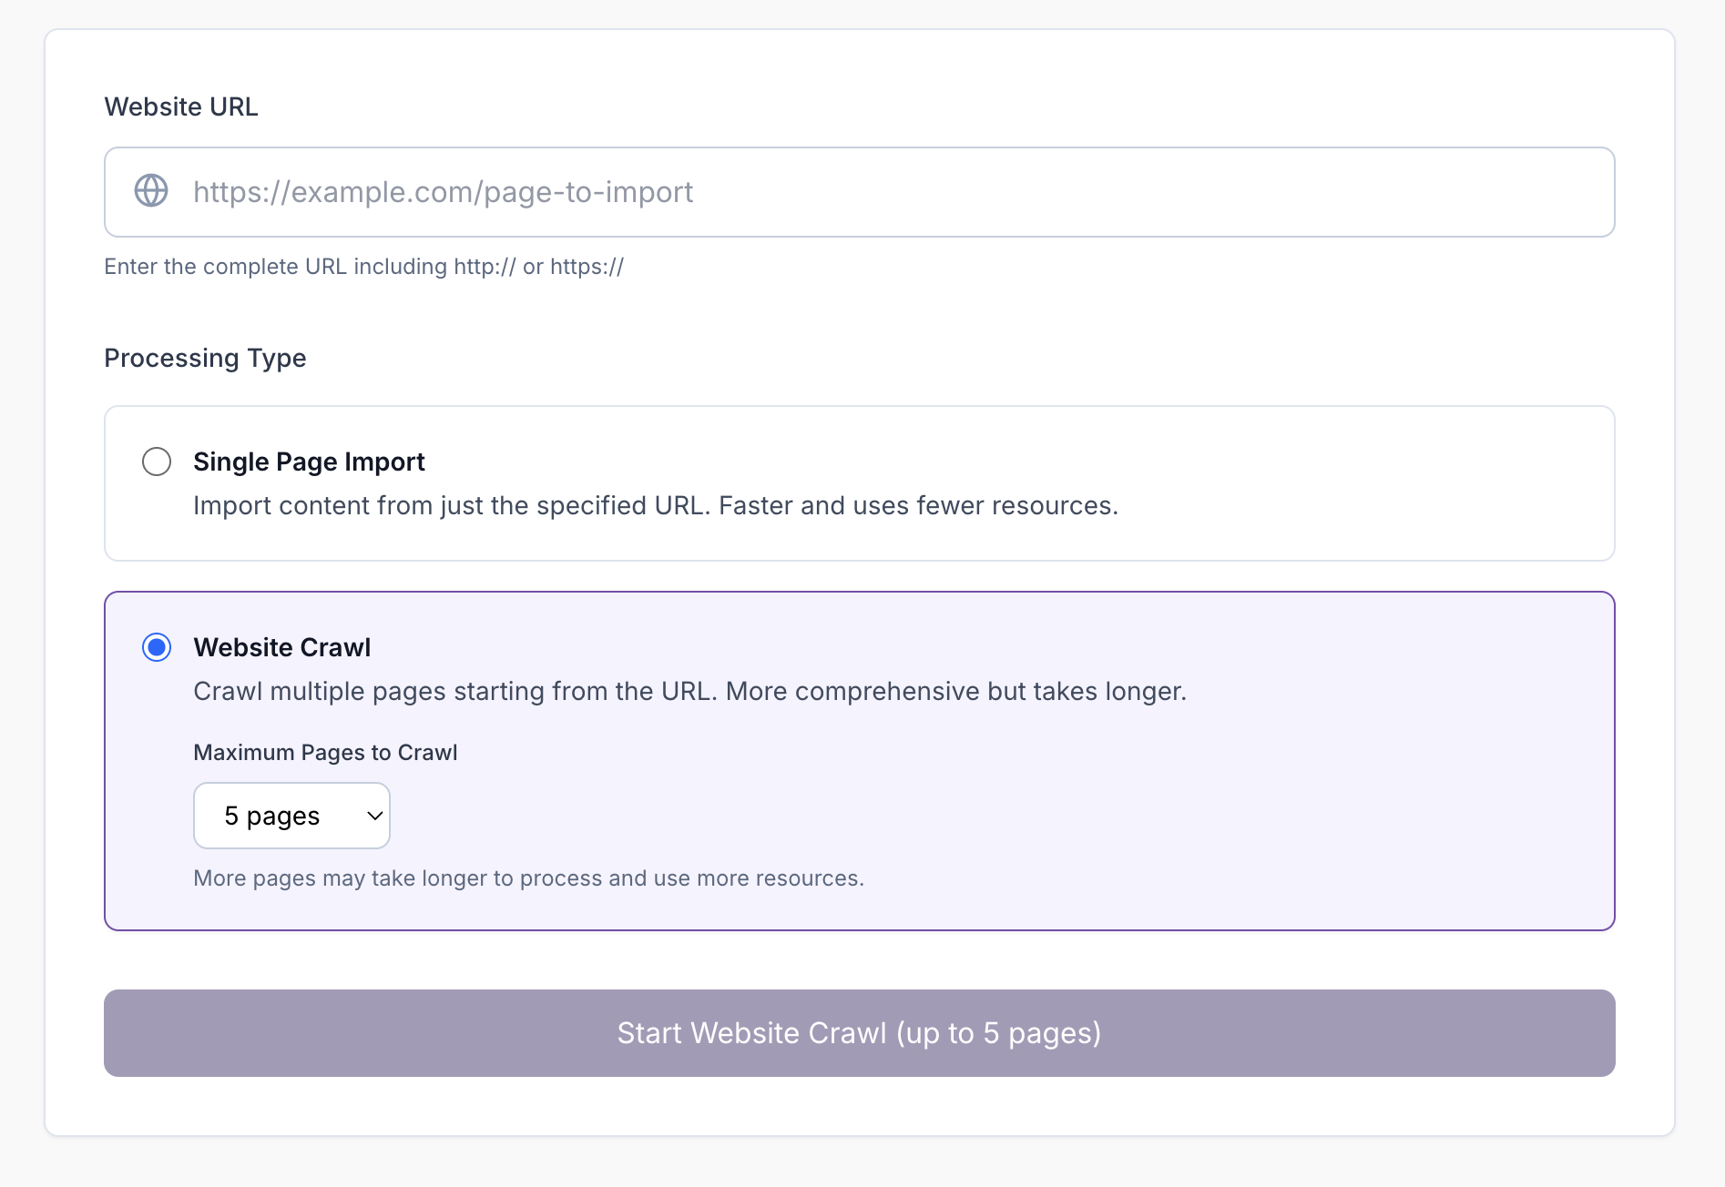Viewport: 1725px width, 1187px height.
Task: Deselect Website Crawl by choosing Single Page Import
Action: coord(157,462)
